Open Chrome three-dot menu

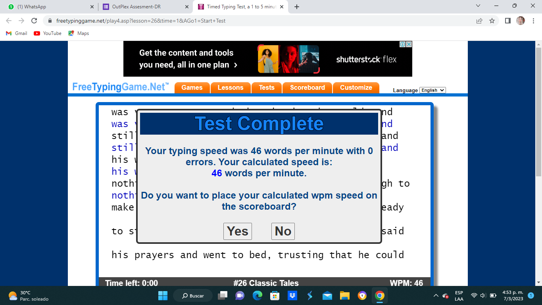[x=533, y=21]
